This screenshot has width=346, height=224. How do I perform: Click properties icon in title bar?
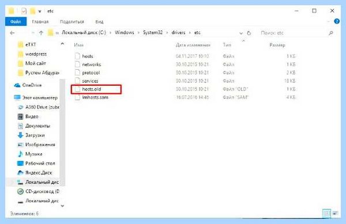24,11
